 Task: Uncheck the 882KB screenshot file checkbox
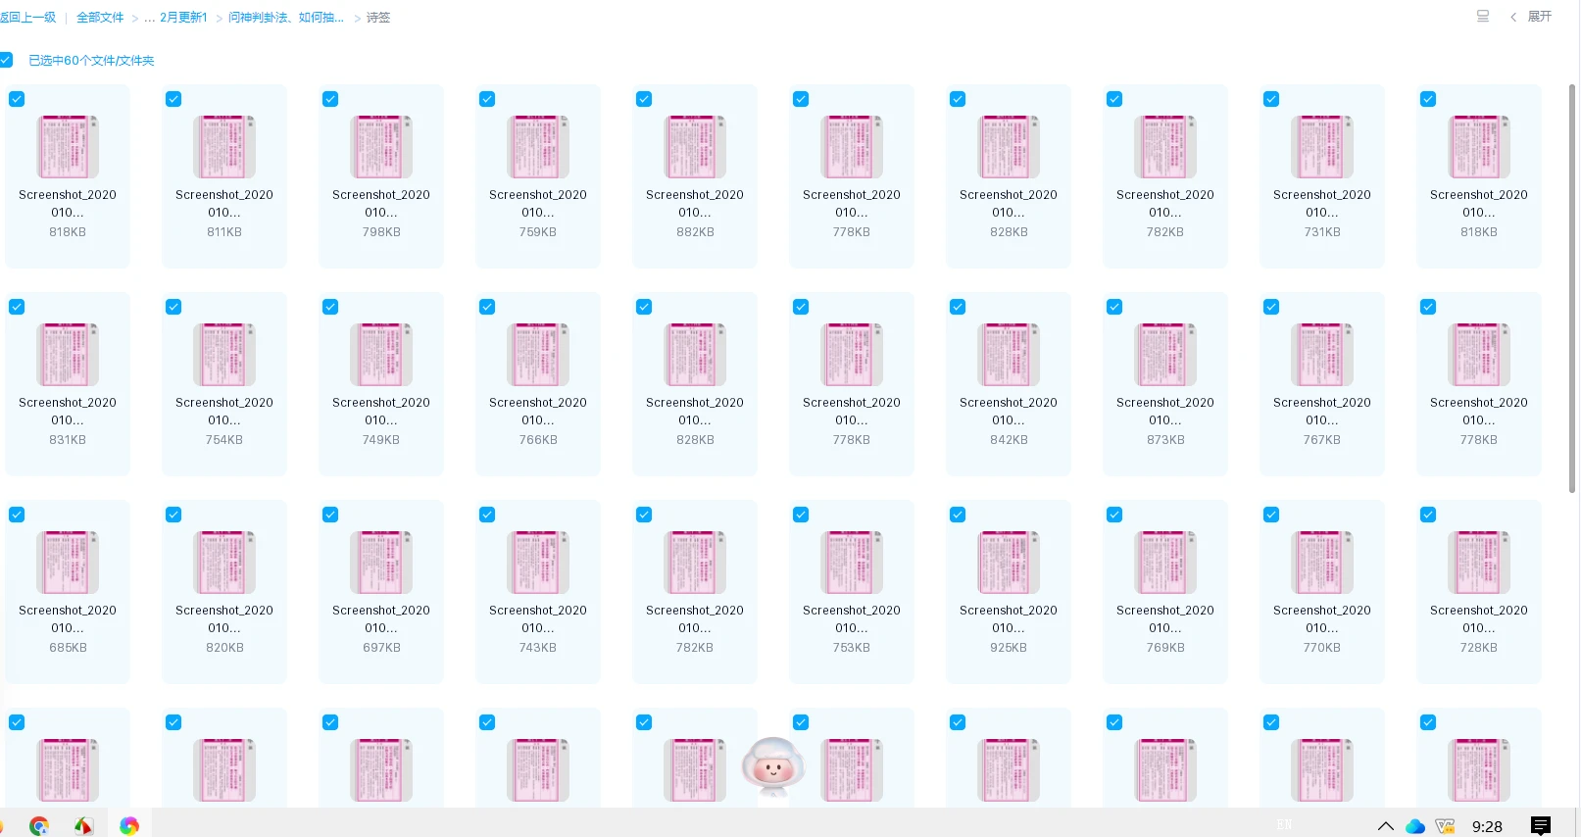[644, 99]
